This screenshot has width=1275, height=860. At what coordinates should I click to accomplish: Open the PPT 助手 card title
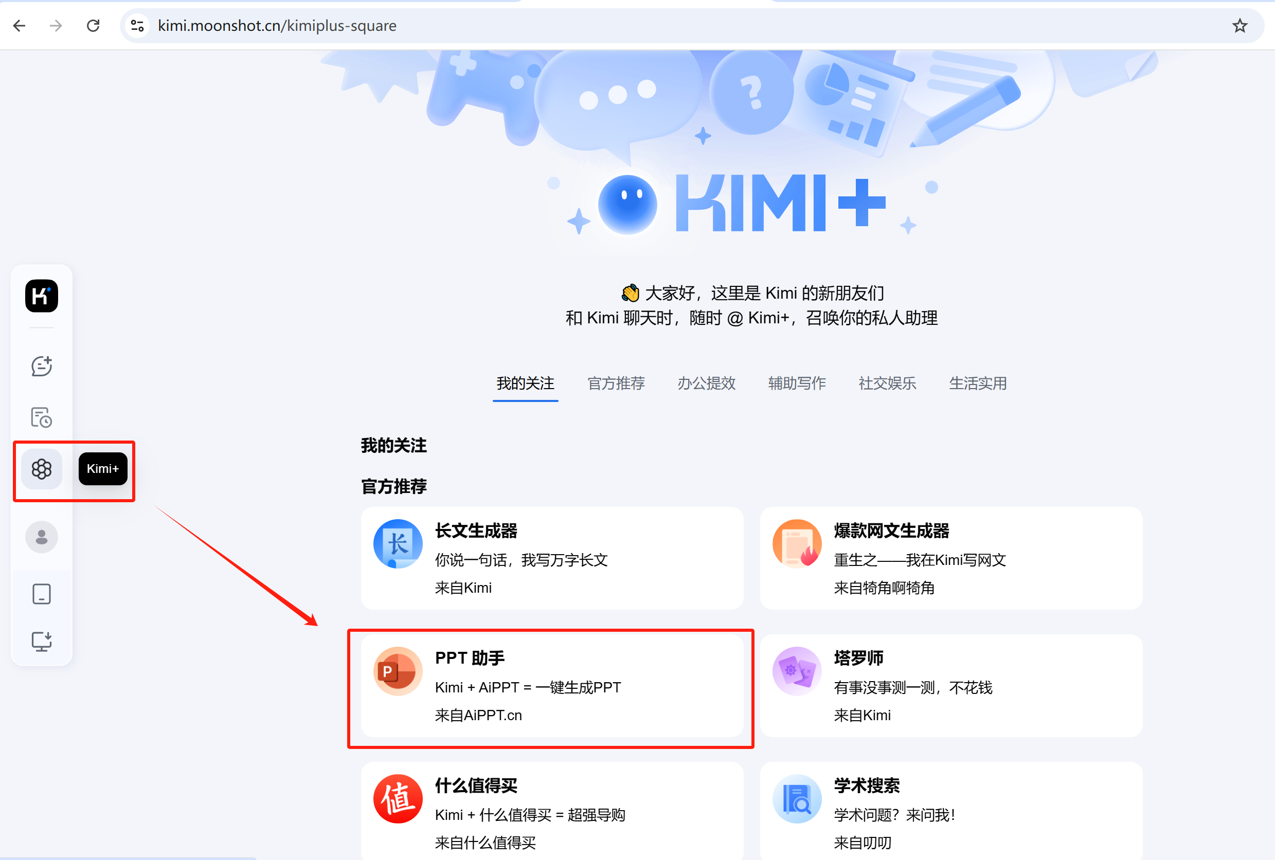pos(470,658)
